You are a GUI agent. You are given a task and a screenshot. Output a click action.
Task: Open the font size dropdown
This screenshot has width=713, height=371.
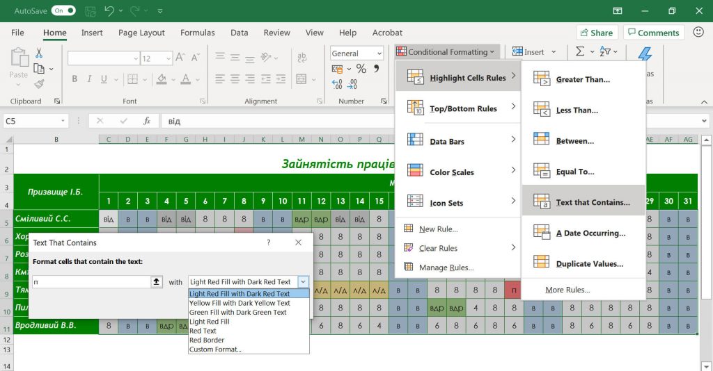point(169,58)
